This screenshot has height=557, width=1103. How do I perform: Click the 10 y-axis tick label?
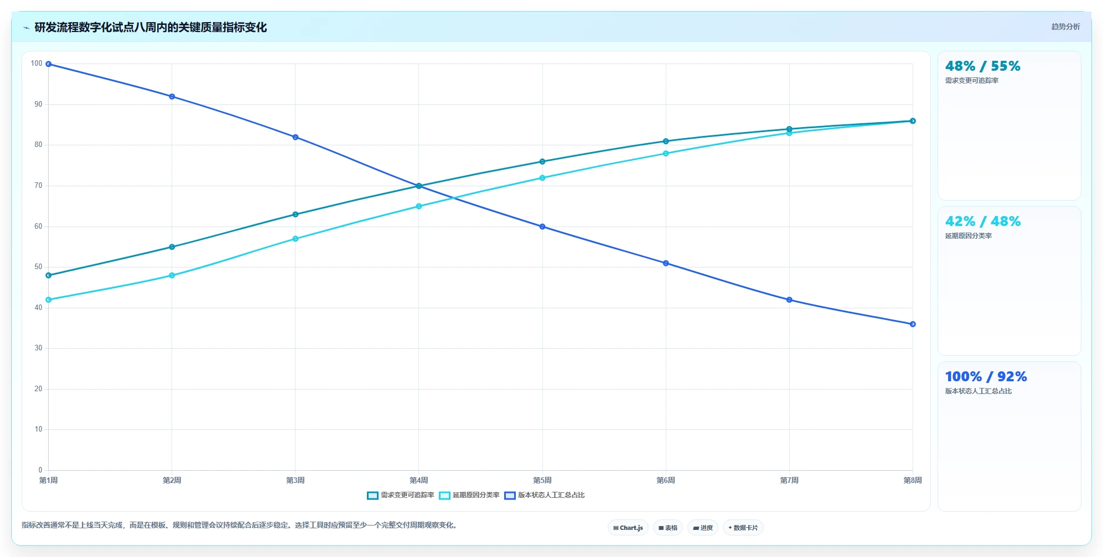pos(38,429)
